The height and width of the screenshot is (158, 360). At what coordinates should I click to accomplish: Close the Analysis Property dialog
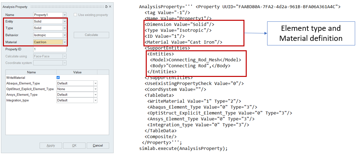point(110,6)
